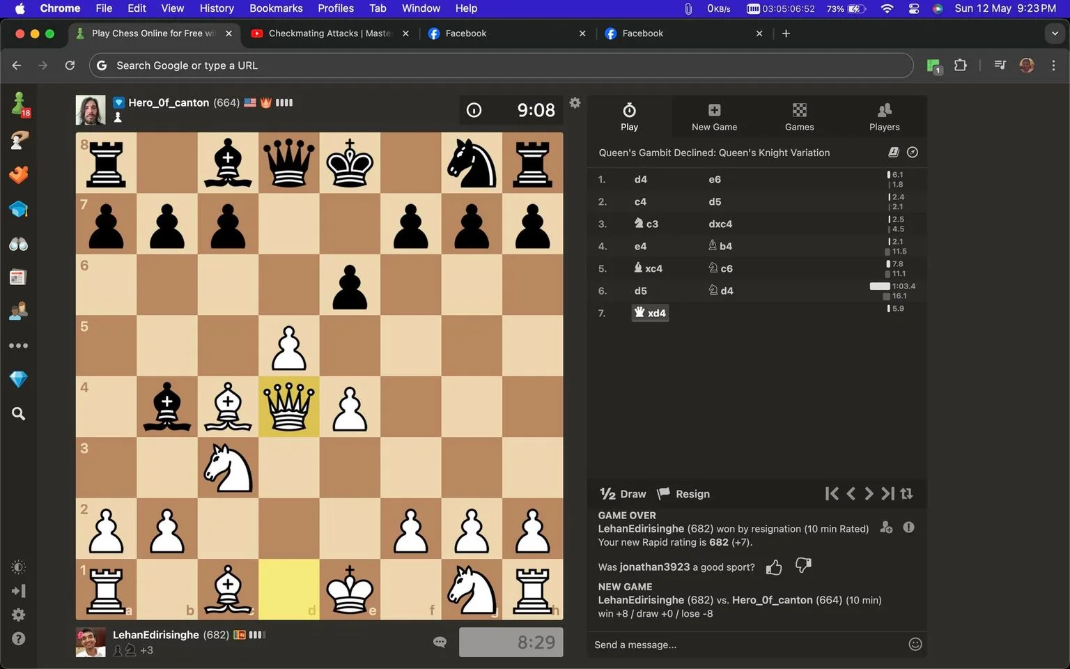Click Queen's Gambit Declined opening name
Image resolution: width=1070 pixels, height=669 pixels.
pyautogui.click(x=714, y=153)
